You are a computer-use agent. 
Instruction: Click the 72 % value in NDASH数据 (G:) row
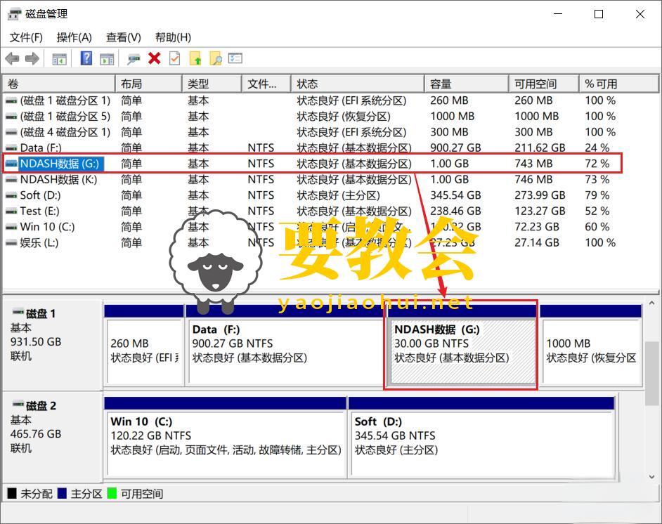(x=597, y=164)
